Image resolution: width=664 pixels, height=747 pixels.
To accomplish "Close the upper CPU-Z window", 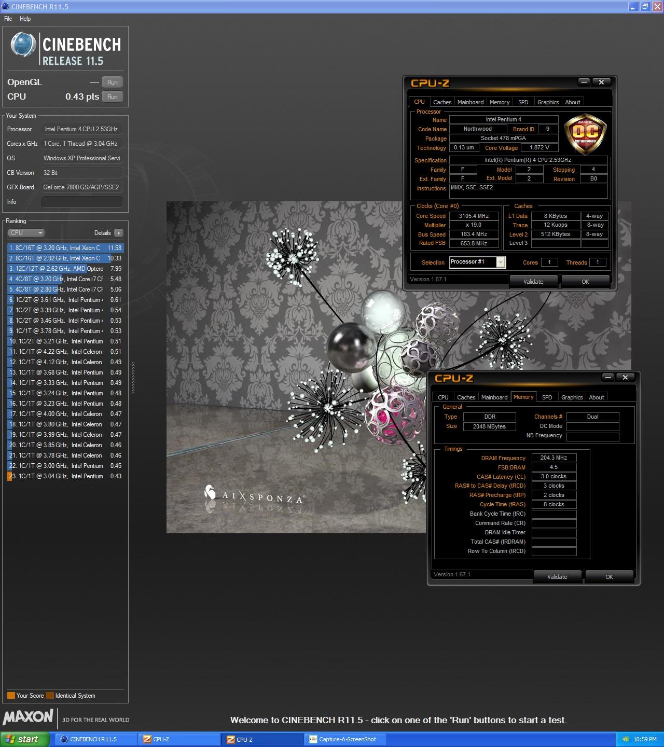I will pyautogui.click(x=601, y=82).
